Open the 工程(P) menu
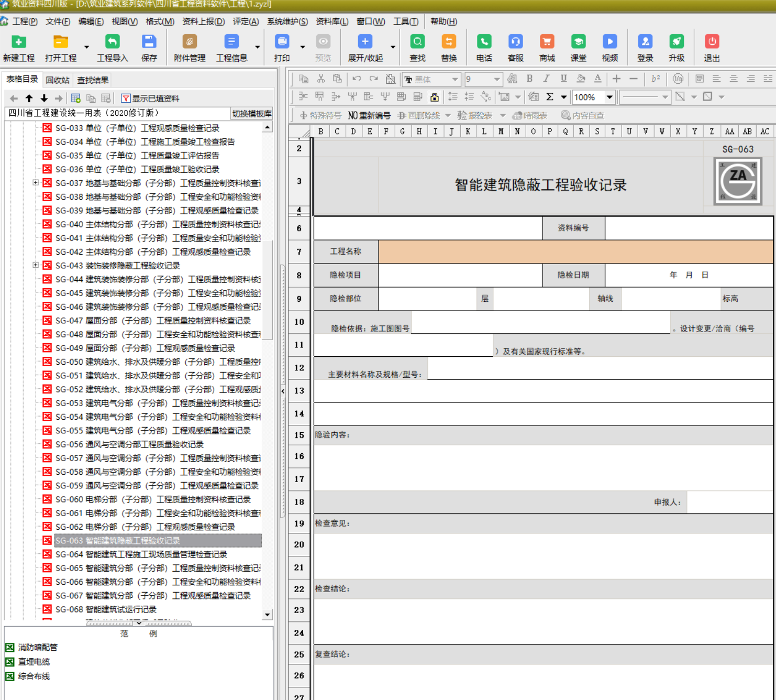The image size is (776, 700). [x=25, y=21]
